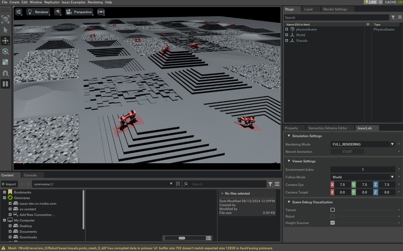Click the visibility eye column header
This screenshot has height=251, width=403.
[368, 24]
